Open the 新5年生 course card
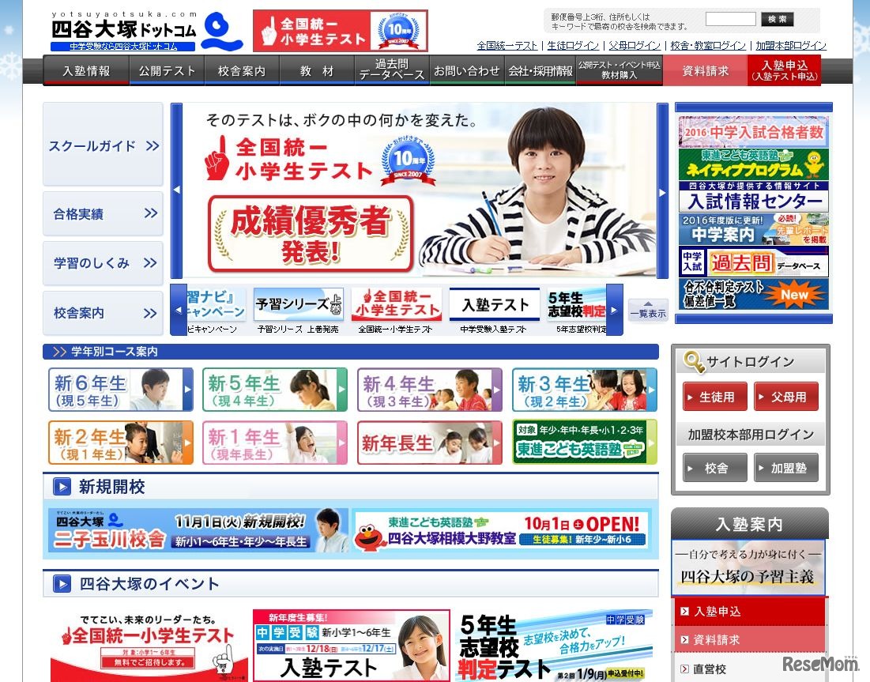The height and width of the screenshot is (682, 870). pos(275,390)
